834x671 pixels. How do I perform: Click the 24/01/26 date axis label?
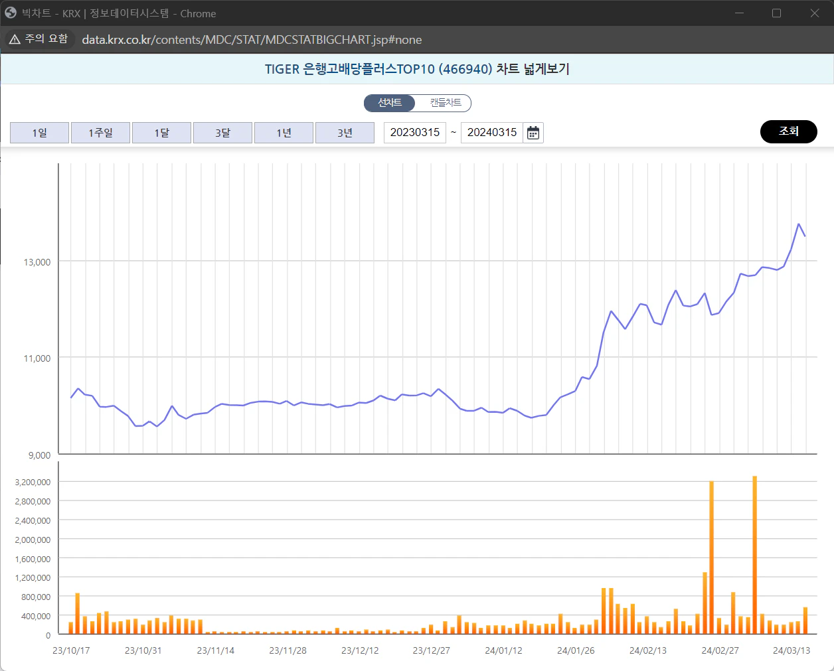[x=576, y=651]
